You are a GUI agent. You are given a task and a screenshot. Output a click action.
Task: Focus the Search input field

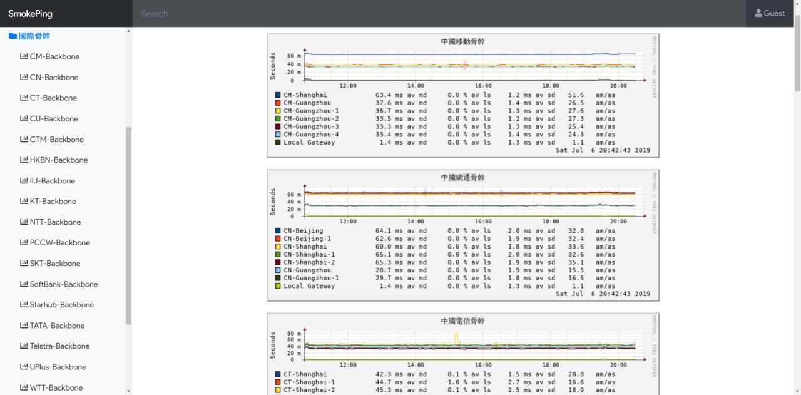pos(439,13)
